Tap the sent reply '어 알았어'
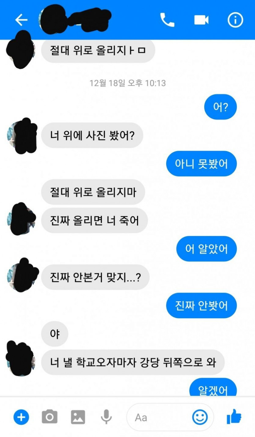255x437 pixels. pos(206,249)
